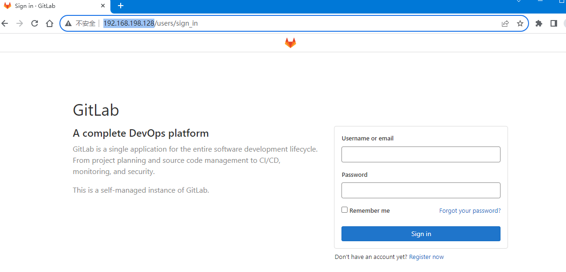The width and height of the screenshot is (566, 272).
Task: Go to browser home page icon
Action: (x=50, y=23)
